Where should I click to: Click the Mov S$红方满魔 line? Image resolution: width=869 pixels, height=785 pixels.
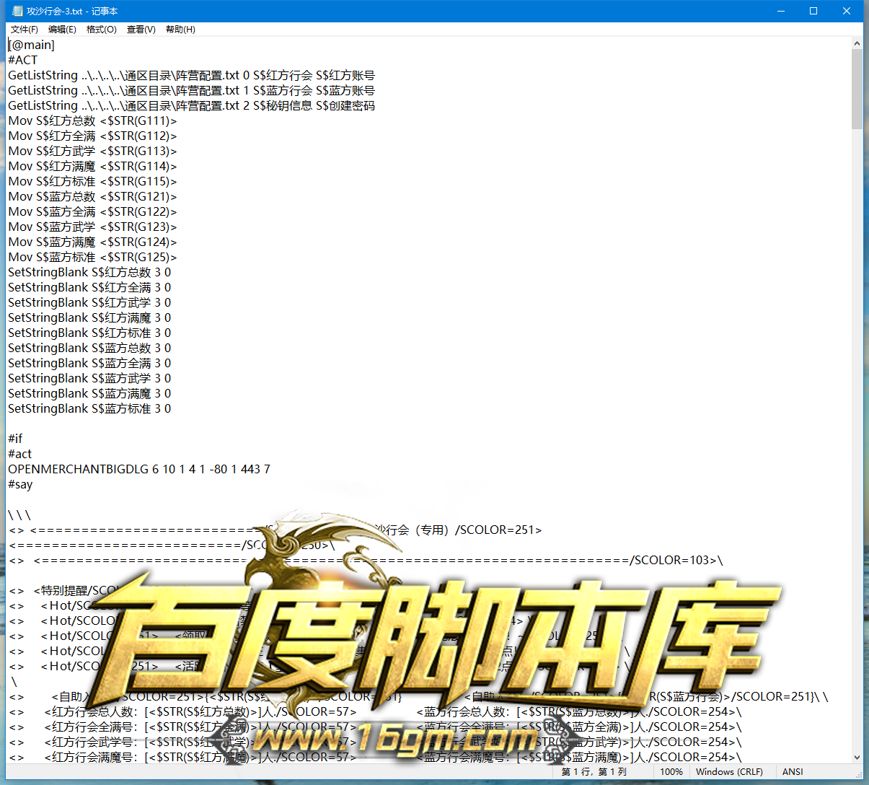(x=92, y=166)
